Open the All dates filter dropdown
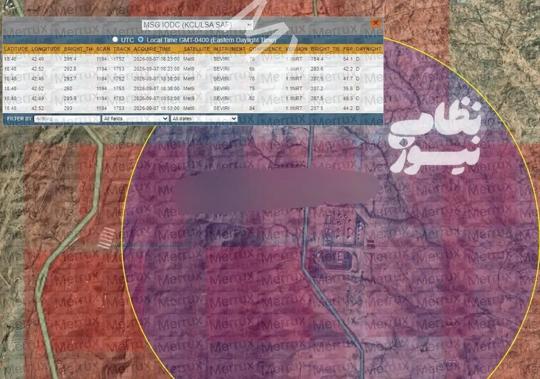540x379 pixels. [x=204, y=118]
